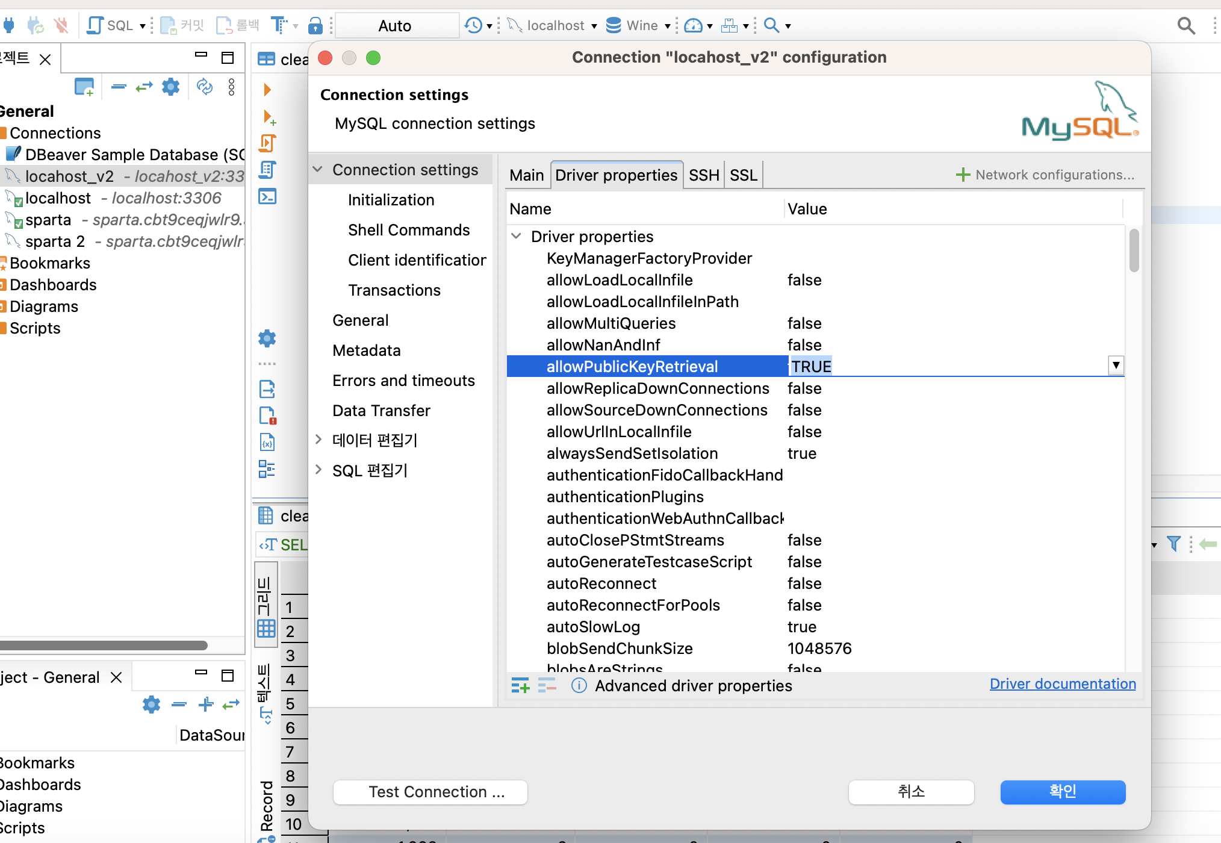Click the transaction log clock icon
This screenshot has width=1221, height=843.
tap(473, 25)
